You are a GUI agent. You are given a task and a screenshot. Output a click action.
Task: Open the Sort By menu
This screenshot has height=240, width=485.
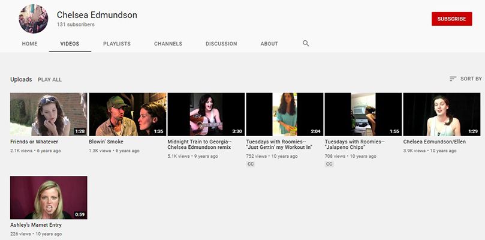465,79
